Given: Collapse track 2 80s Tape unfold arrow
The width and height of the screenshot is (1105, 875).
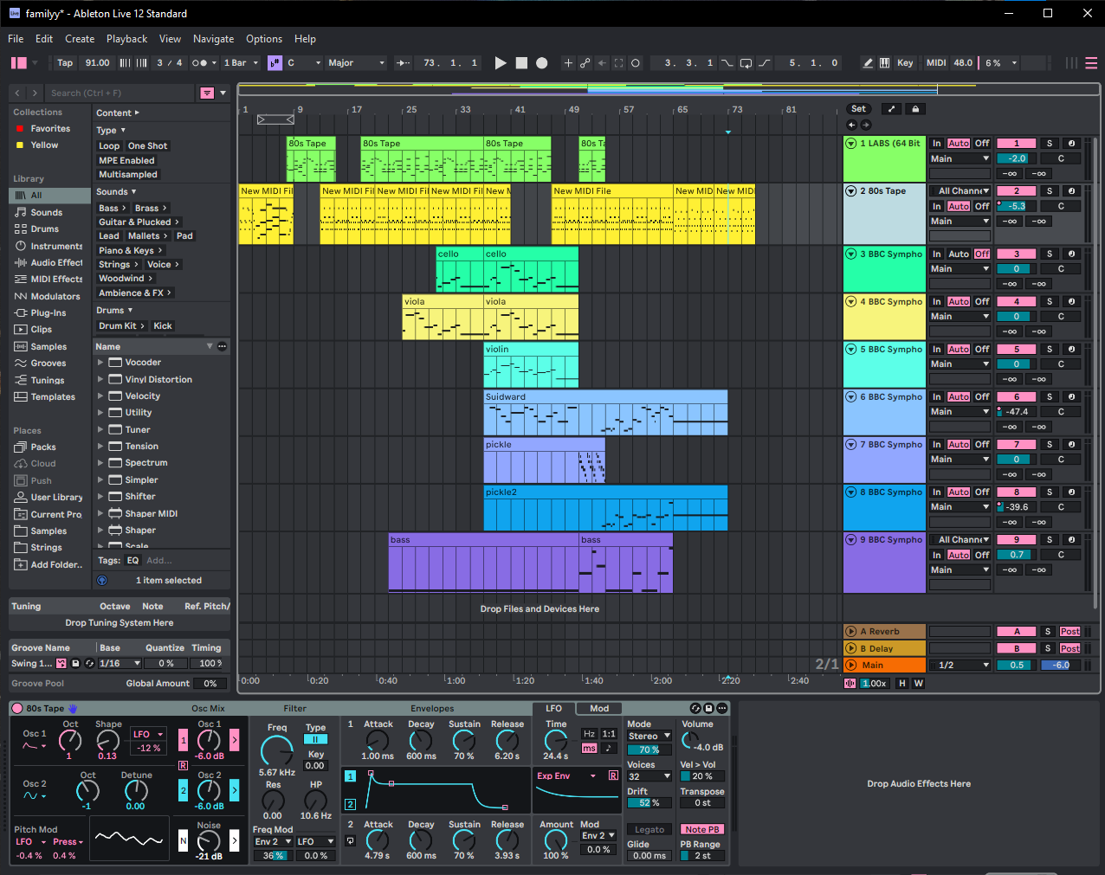Looking at the screenshot, I should (x=851, y=191).
